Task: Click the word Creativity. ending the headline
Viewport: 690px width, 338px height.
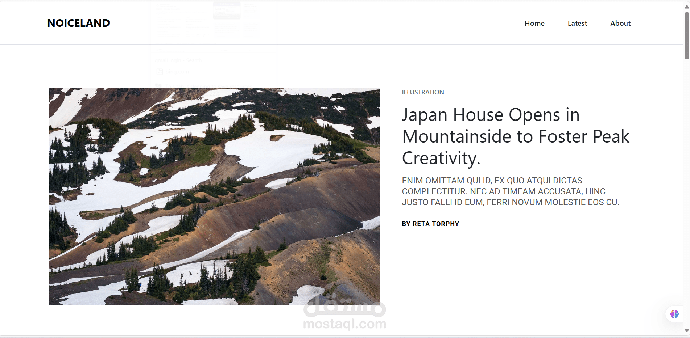Action: click(x=441, y=158)
